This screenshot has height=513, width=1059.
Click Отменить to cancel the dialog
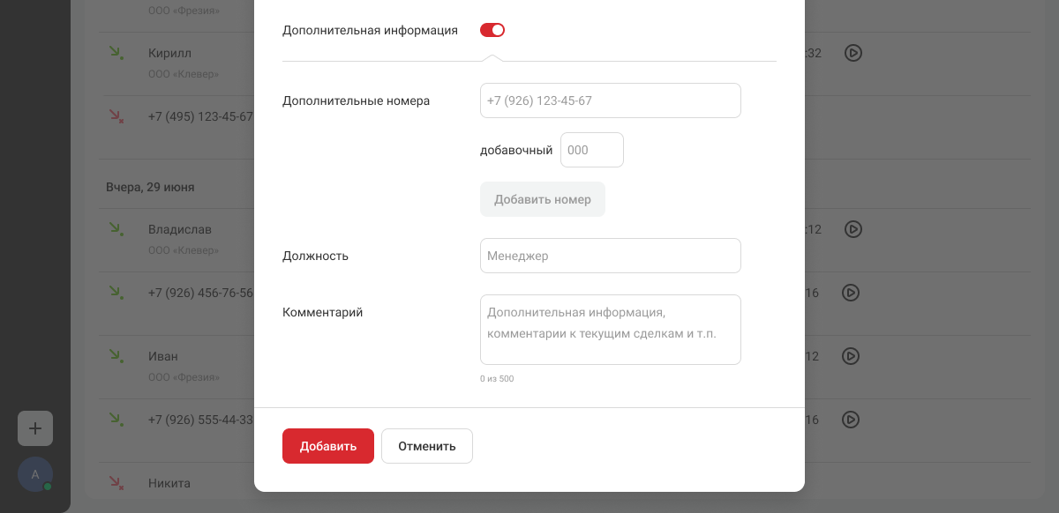click(x=426, y=446)
